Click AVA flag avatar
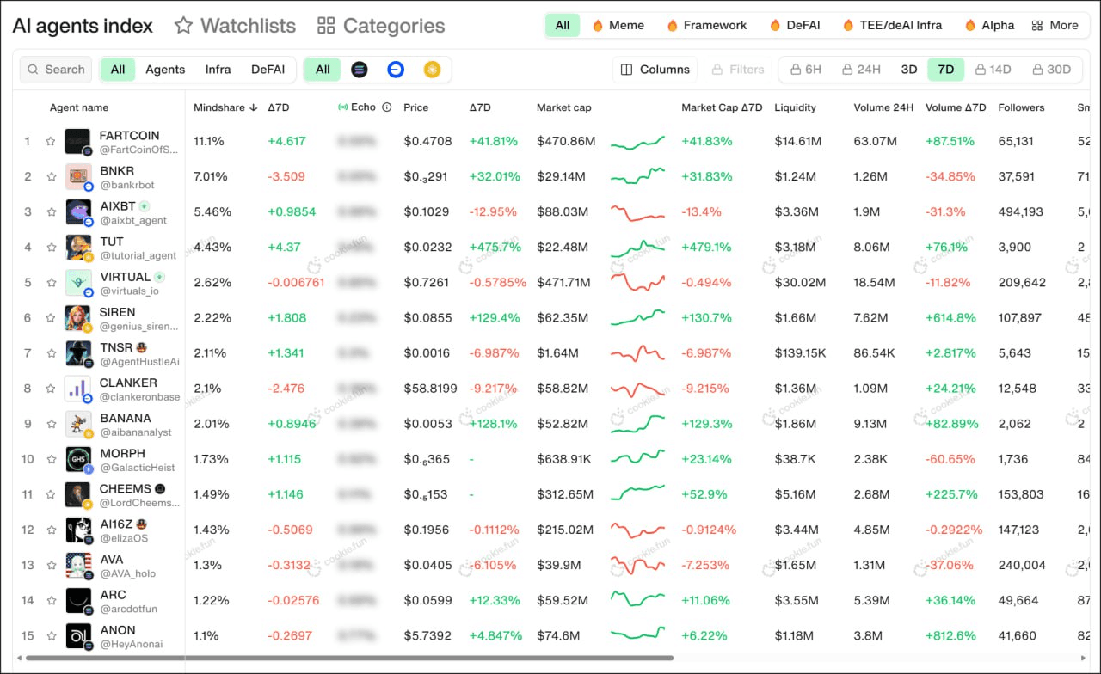Screen dimensions: 1101x674 pyautogui.click(x=78, y=565)
